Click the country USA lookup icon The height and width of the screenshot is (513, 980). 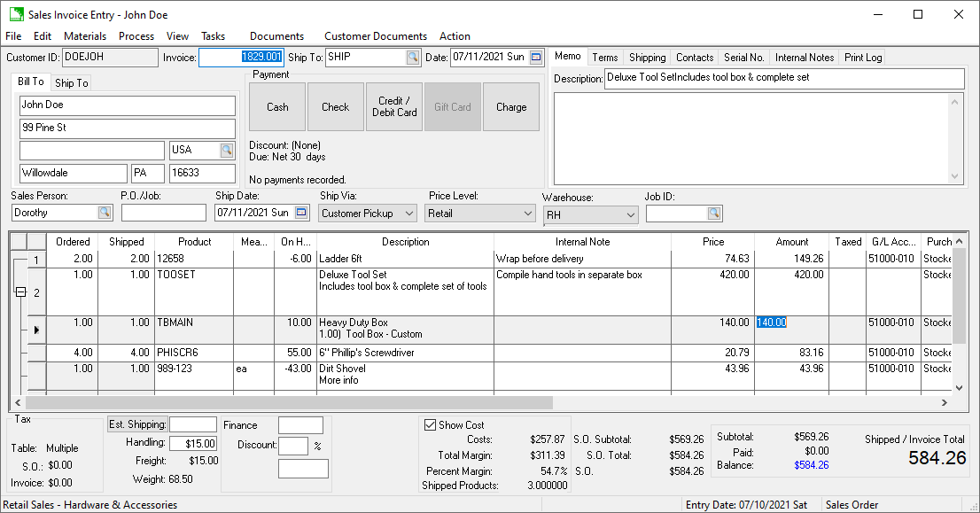point(227,151)
